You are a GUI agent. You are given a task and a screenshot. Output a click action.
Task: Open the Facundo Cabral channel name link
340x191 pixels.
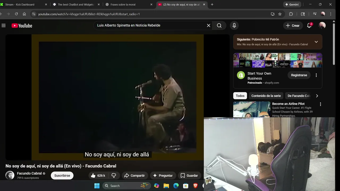(x=29, y=173)
